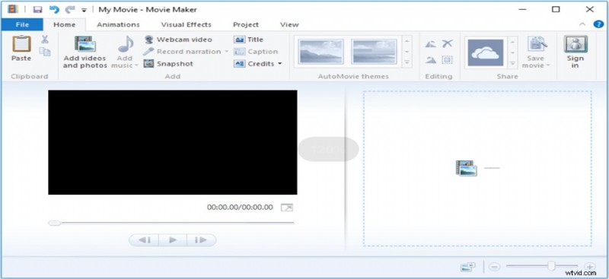Expand the Credits dropdown arrow
Viewport: 609px width, 279px height.
coord(279,64)
